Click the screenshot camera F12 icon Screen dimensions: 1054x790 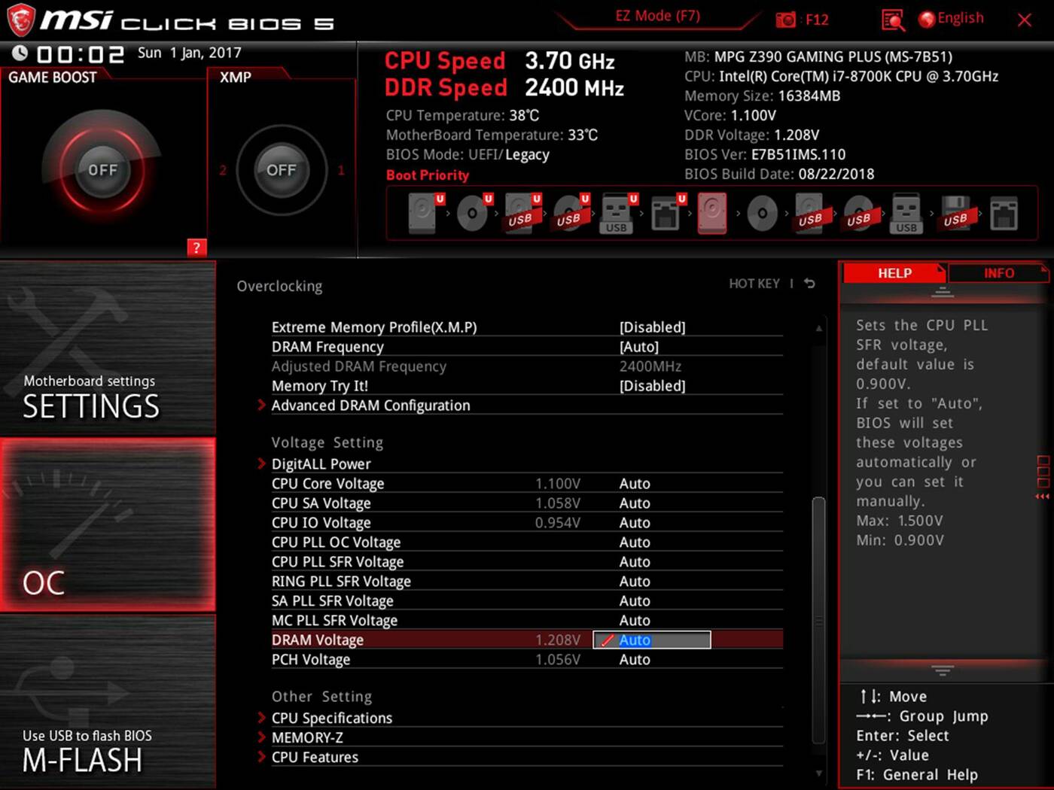tap(786, 20)
